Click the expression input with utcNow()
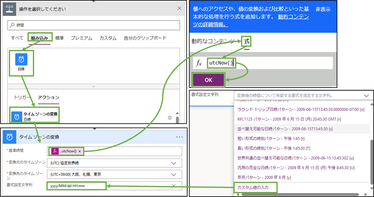The height and width of the screenshot is (197, 374). point(263,63)
